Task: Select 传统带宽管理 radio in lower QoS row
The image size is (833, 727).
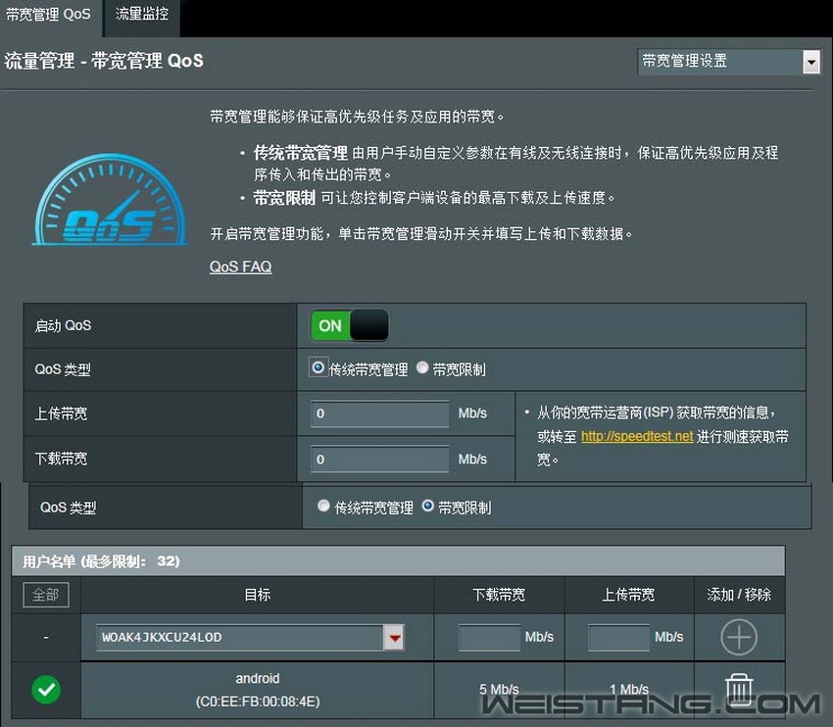Action: 324,507
